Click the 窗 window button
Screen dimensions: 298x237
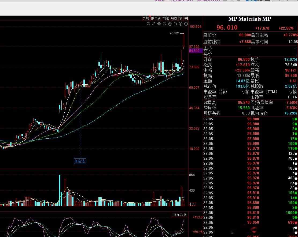(181, 18)
